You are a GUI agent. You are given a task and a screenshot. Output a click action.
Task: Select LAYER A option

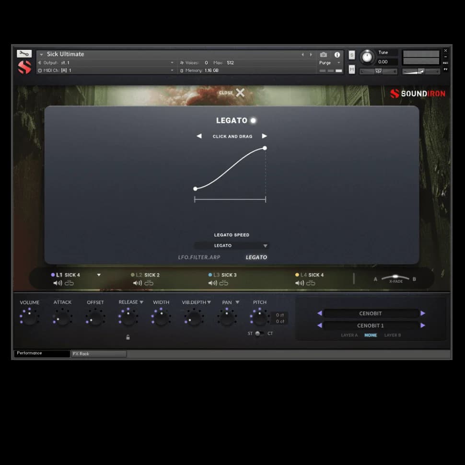349,336
